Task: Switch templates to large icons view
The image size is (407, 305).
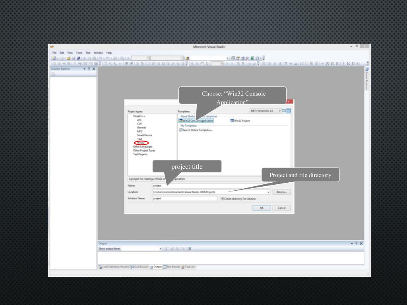Action: point(284,111)
